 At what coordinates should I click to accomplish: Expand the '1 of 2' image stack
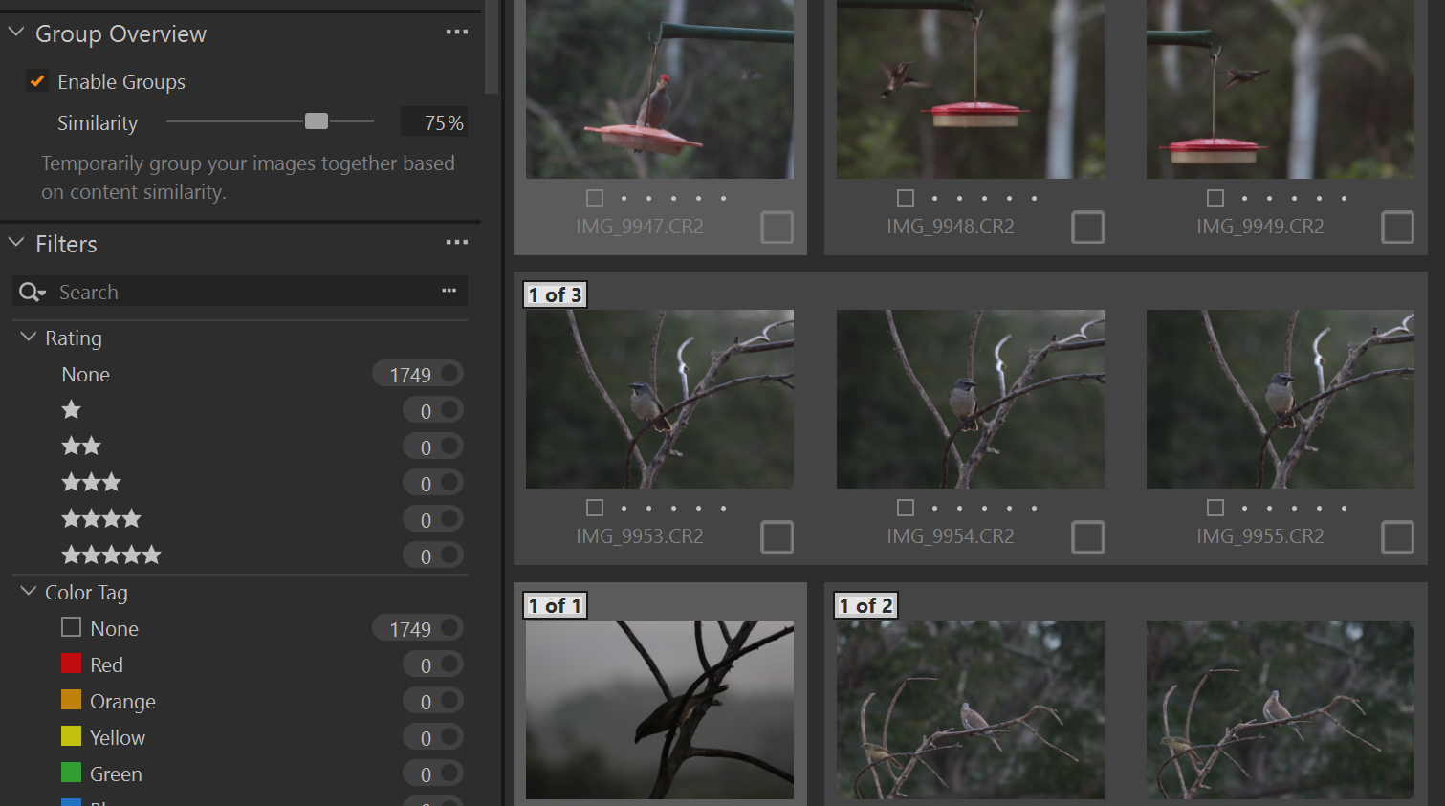pyautogui.click(x=865, y=604)
